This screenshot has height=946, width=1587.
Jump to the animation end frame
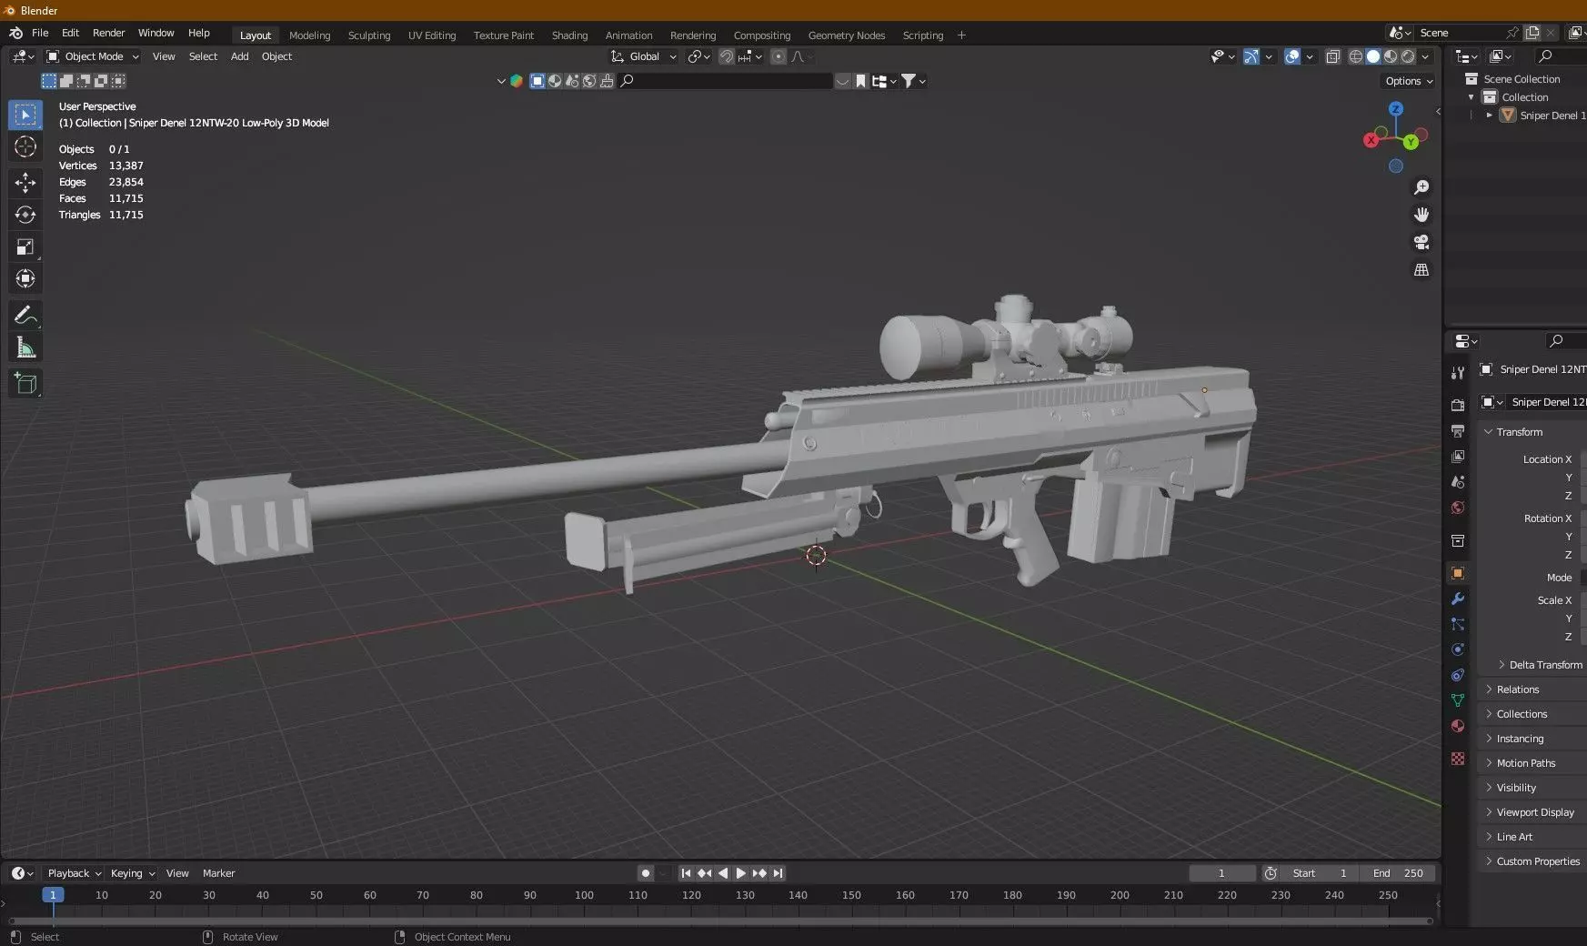(778, 873)
